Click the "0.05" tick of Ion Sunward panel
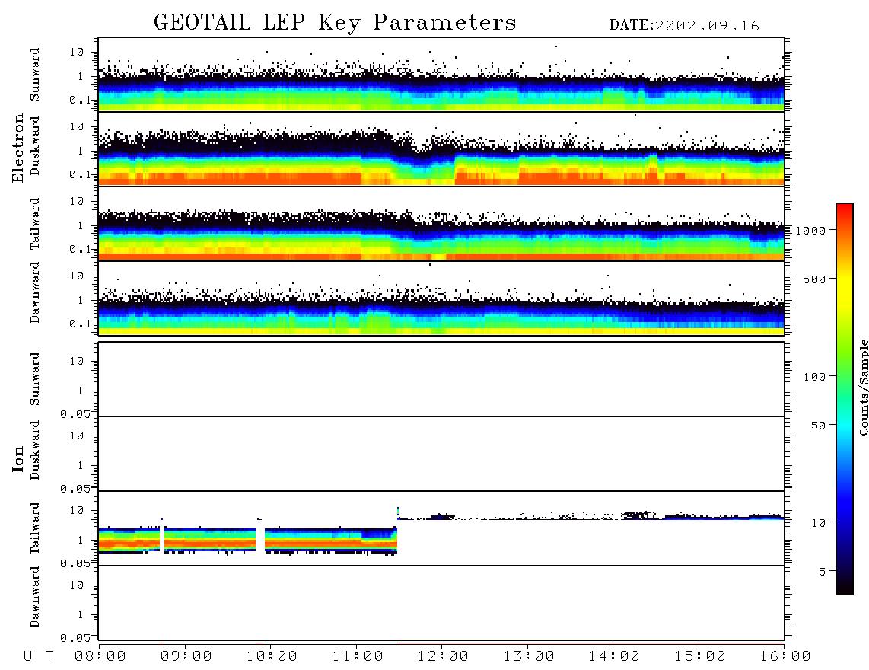 [75, 414]
